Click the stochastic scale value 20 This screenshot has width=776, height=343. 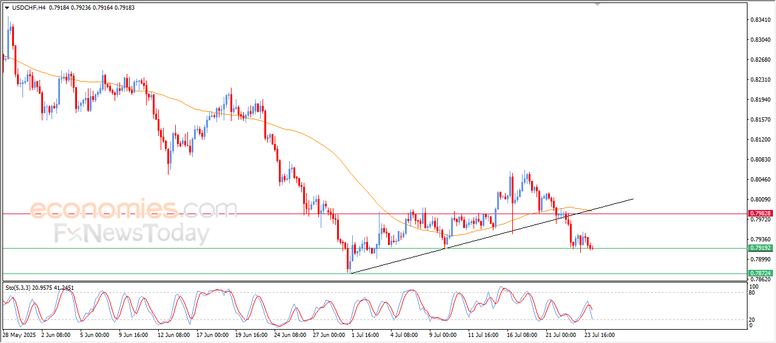coord(753,319)
